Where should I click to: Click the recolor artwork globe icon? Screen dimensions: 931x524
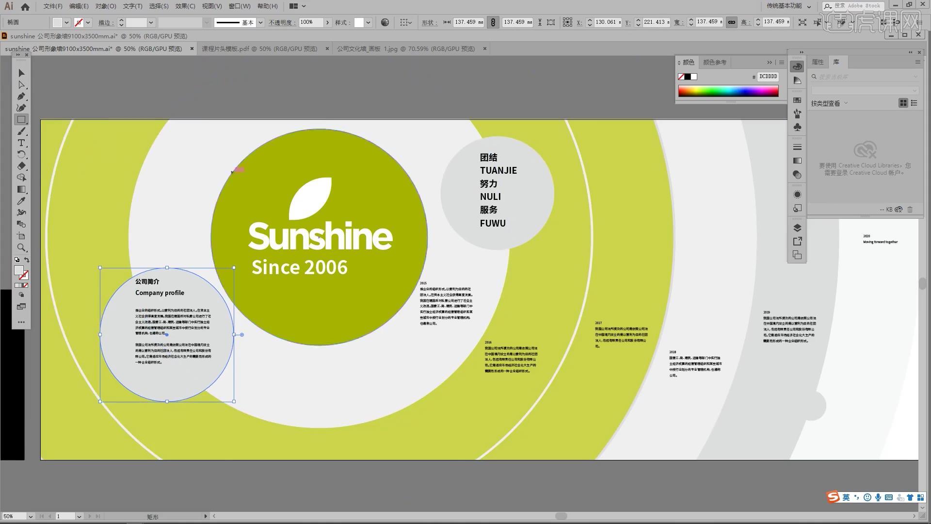385,22
